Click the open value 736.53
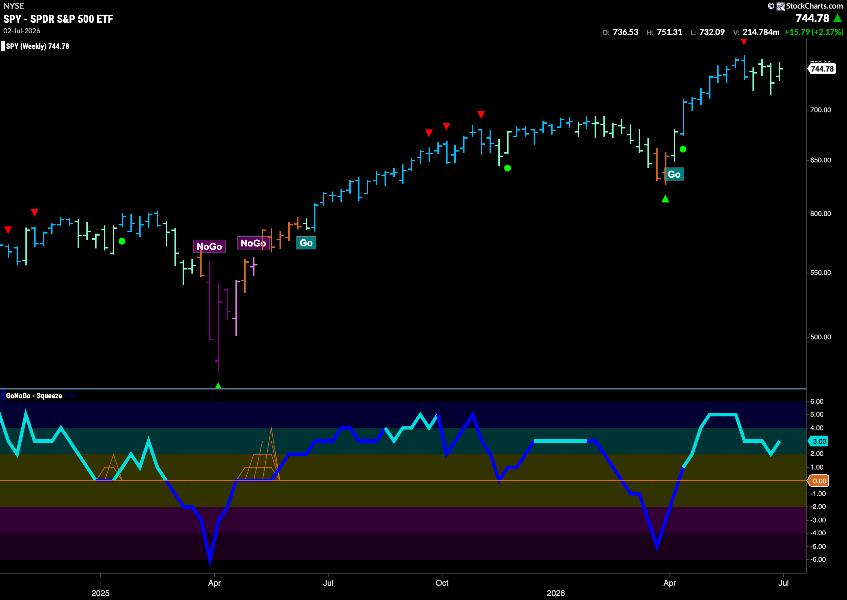 625,32
